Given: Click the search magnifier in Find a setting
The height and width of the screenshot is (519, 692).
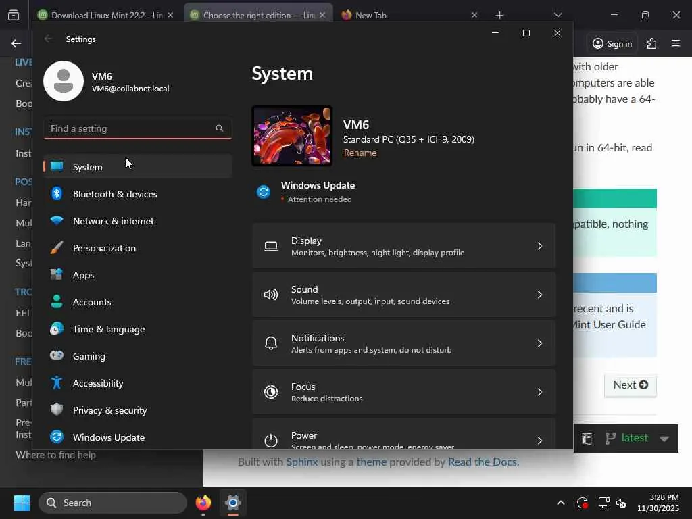Looking at the screenshot, I should 220,128.
